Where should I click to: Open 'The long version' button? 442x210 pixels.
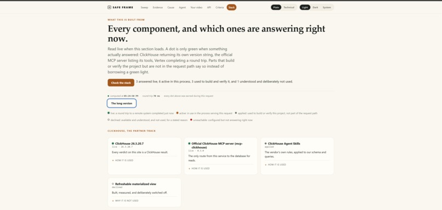pyautogui.click(x=122, y=103)
